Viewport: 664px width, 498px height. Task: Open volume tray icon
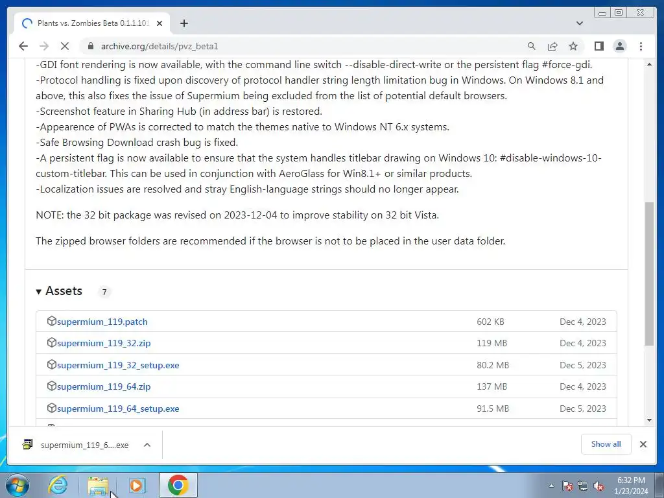[599, 486]
